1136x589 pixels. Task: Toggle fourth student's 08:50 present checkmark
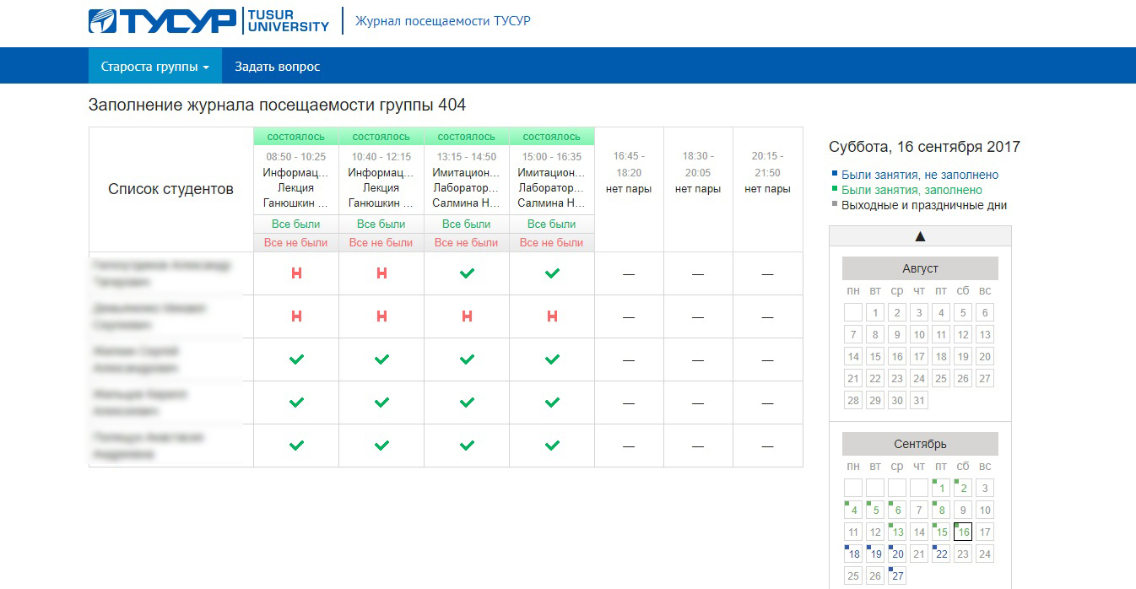[296, 403]
